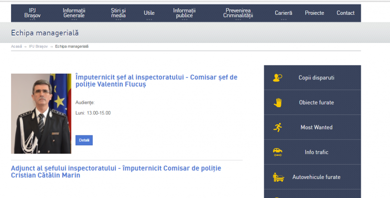Open the Contact page
390x198 pixels.
[345, 13]
